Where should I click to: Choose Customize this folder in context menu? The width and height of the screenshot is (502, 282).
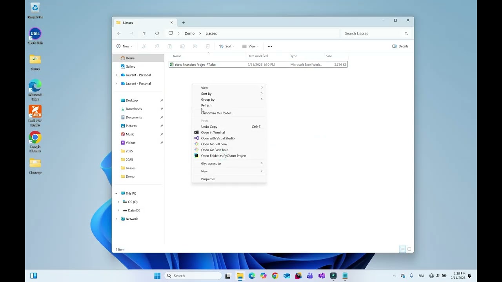[x=229, y=113]
